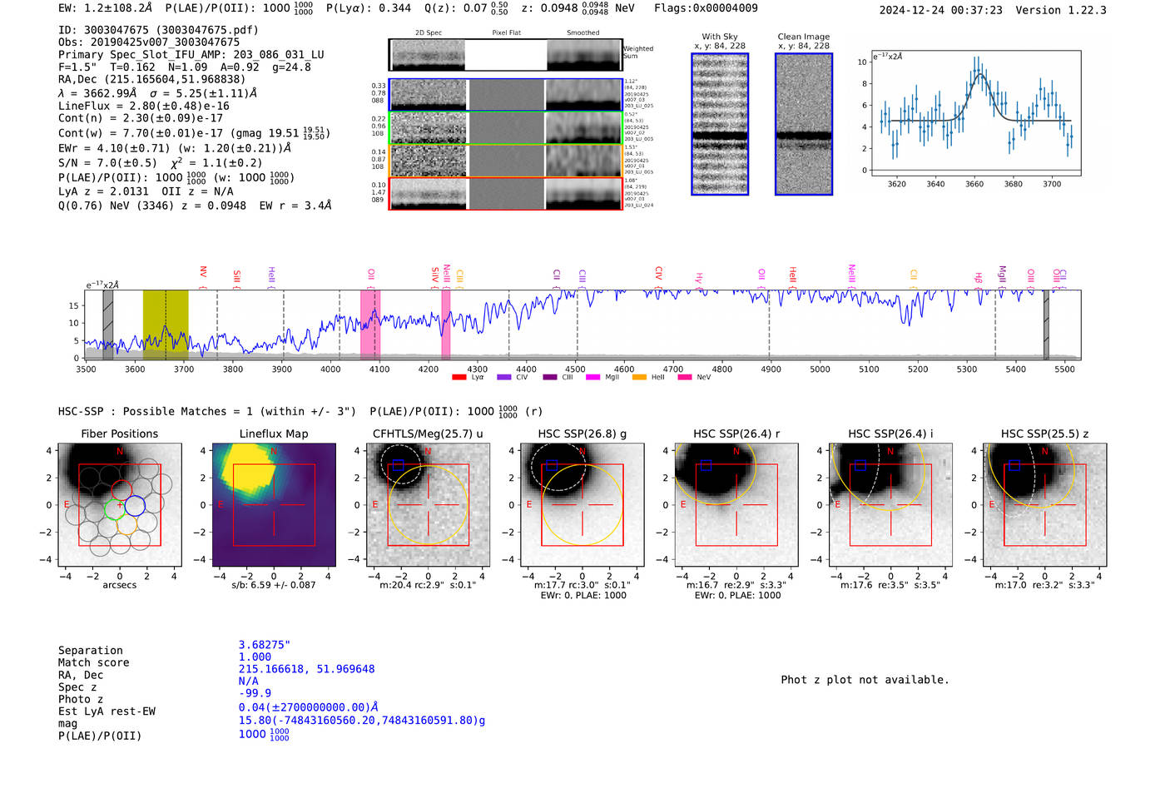Select the Match score value 1.000
This screenshot has width=1165, height=793.
(255, 657)
